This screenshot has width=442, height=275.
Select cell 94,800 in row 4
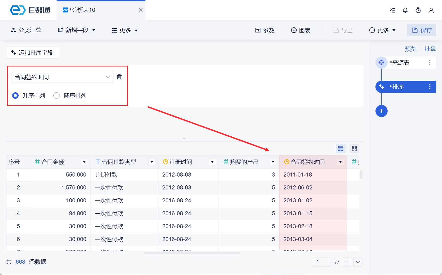78,213
